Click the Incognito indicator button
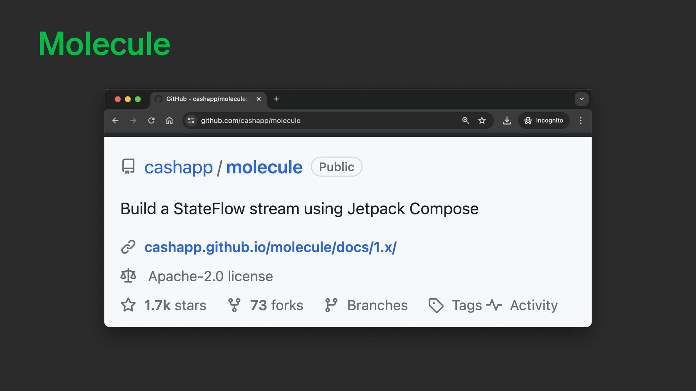Screen dimensions: 696x391 click(x=543, y=121)
